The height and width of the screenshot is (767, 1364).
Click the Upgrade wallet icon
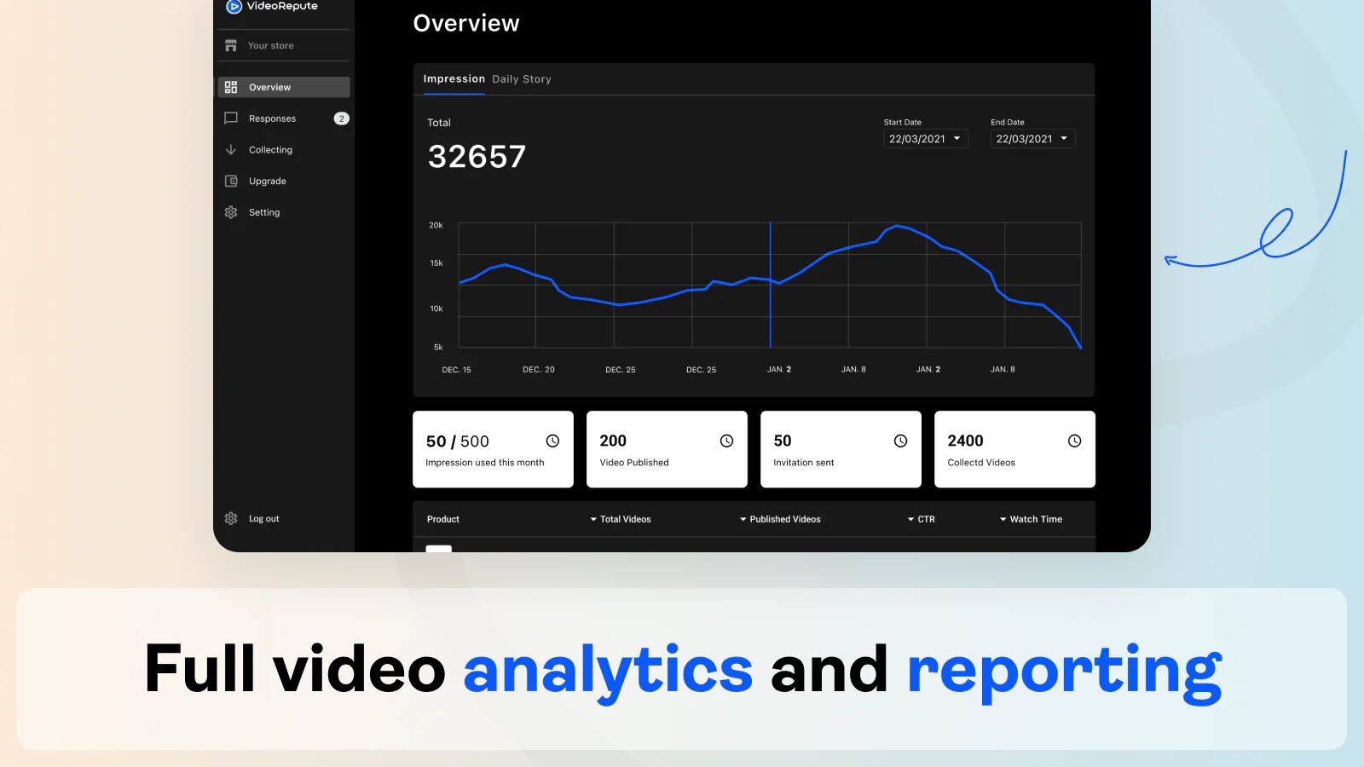tap(231, 181)
